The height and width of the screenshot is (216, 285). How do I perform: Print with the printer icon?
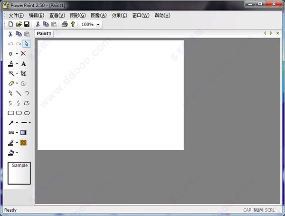point(65,24)
